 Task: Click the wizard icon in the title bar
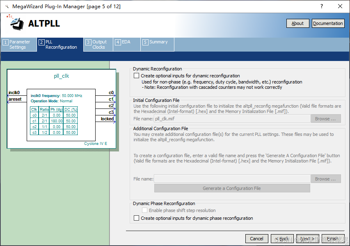click(x=7, y=7)
